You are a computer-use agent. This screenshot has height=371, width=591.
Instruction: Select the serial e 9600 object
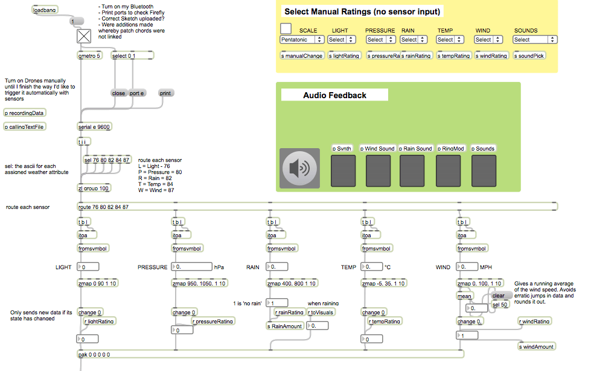coord(94,127)
